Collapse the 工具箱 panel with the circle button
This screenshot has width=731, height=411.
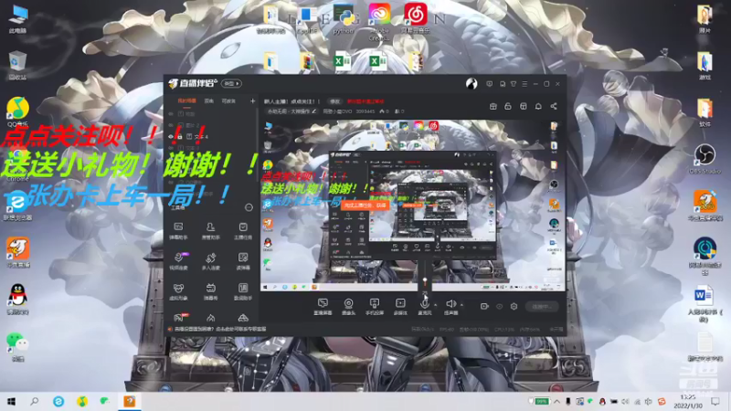[249, 207]
